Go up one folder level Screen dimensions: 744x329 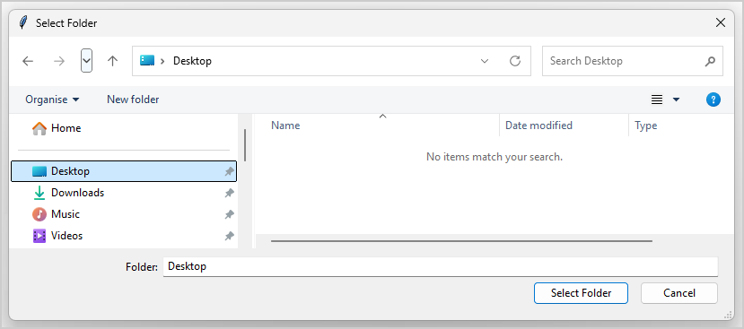click(x=112, y=61)
